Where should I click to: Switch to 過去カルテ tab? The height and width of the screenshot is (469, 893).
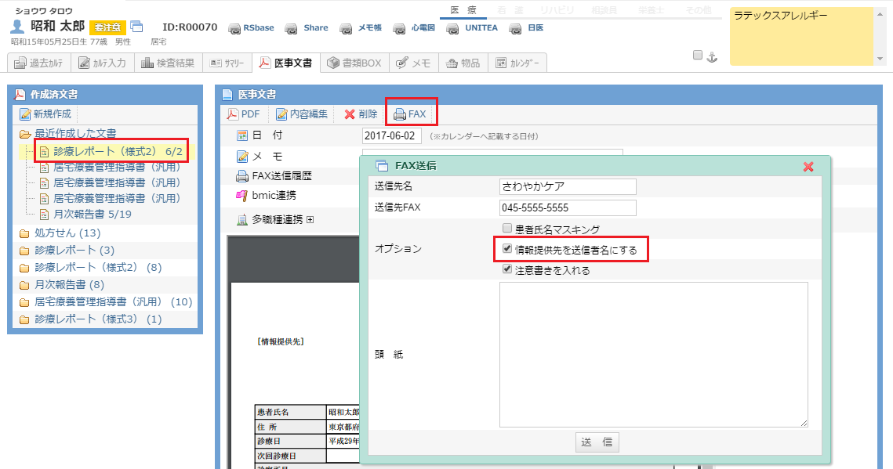pyautogui.click(x=39, y=63)
